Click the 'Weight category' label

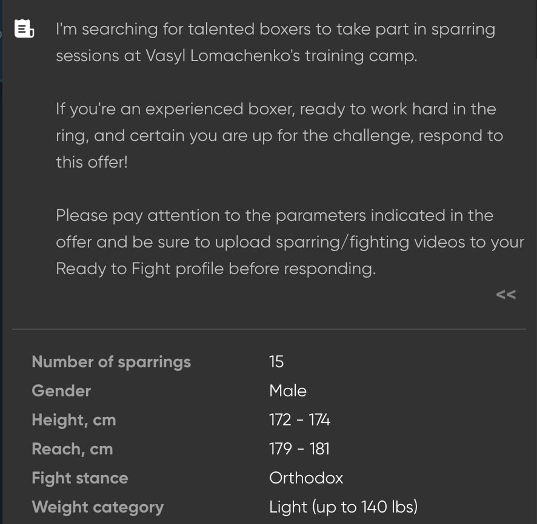click(98, 507)
